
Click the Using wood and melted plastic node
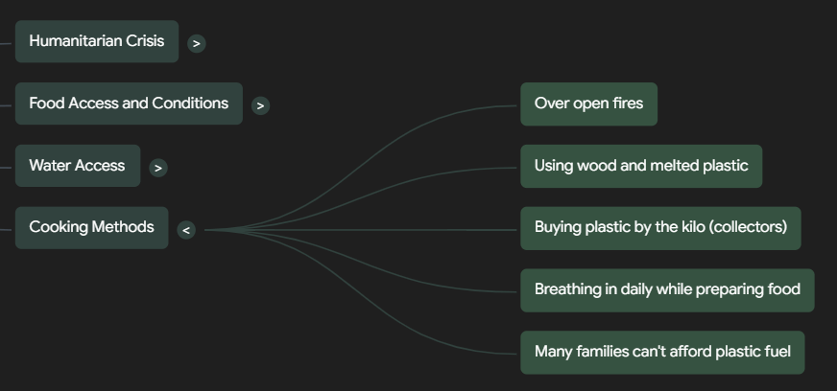[x=641, y=166]
